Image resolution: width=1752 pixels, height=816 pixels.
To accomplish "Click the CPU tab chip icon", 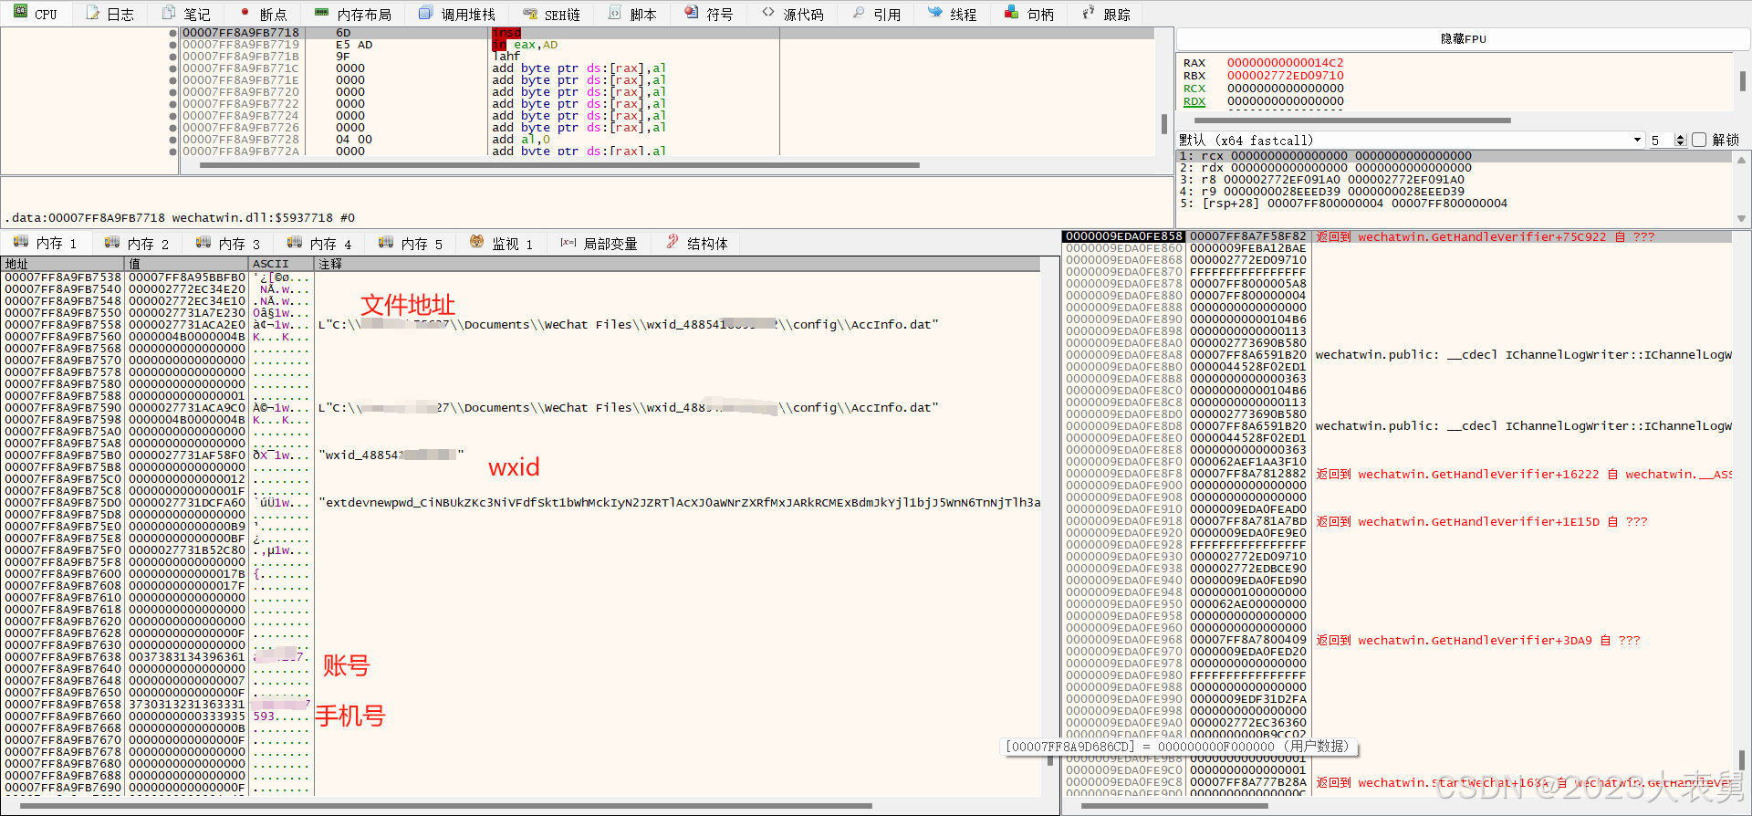I will coord(20,13).
